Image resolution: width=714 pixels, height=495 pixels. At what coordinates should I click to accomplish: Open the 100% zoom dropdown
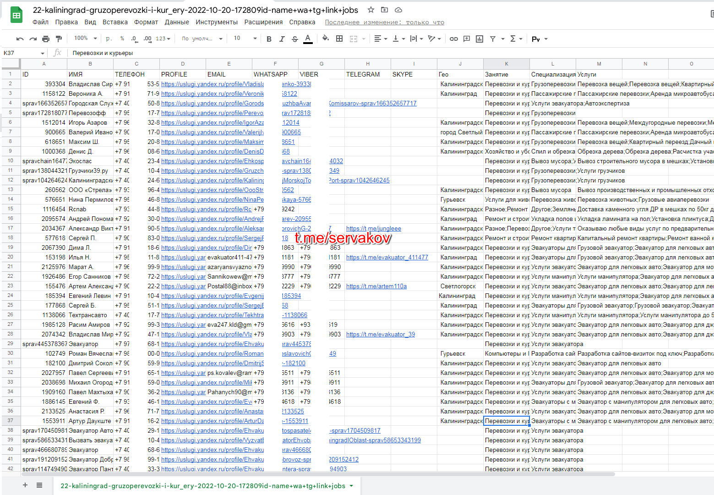click(86, 38)
